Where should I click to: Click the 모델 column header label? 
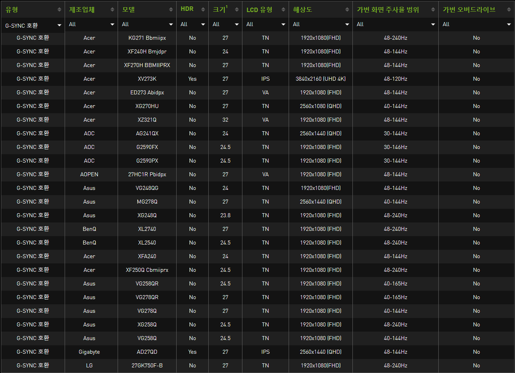click(x=129, y=9)
